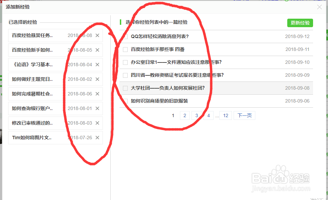Image resolution: width=328 pixels, height=200 pixels.
Task: Remove the "百度经验新手如何" entry
Action: coord(97,50)
